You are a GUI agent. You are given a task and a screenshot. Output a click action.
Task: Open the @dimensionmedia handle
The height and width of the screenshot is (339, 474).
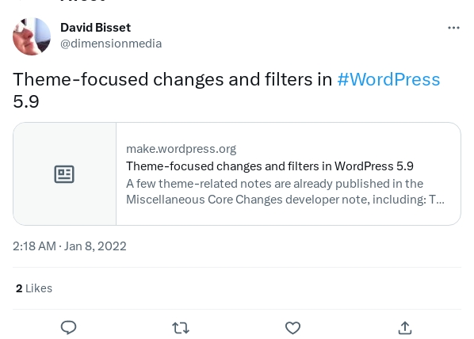[111, 44]
